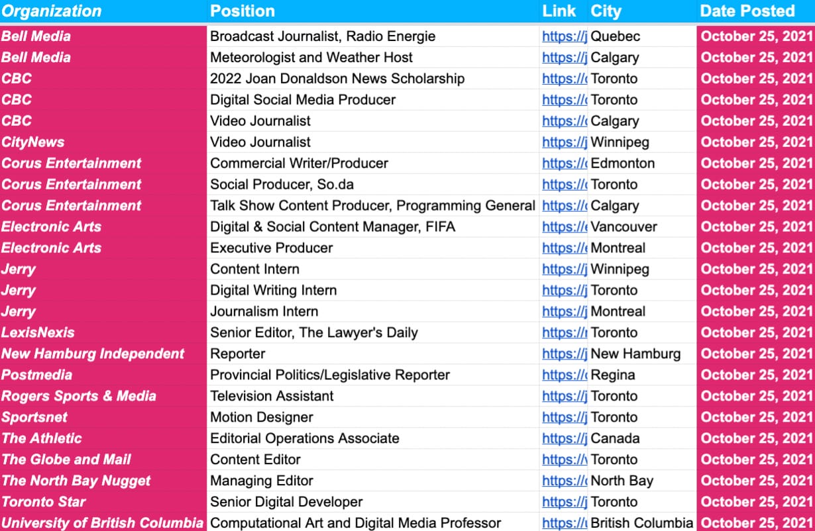This screenshot has width=815, height=531.
Task: Click the Meteorologist and Weather Host link
Action: (x=564, y=58)
